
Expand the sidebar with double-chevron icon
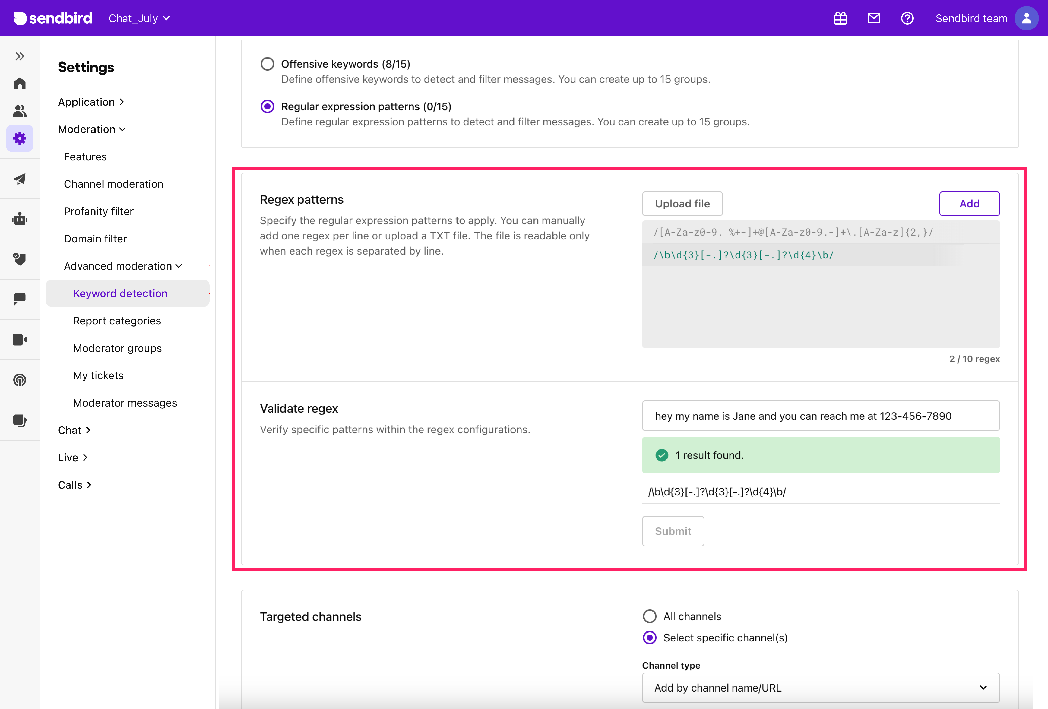pyautogui.click(x=20, y=56)
